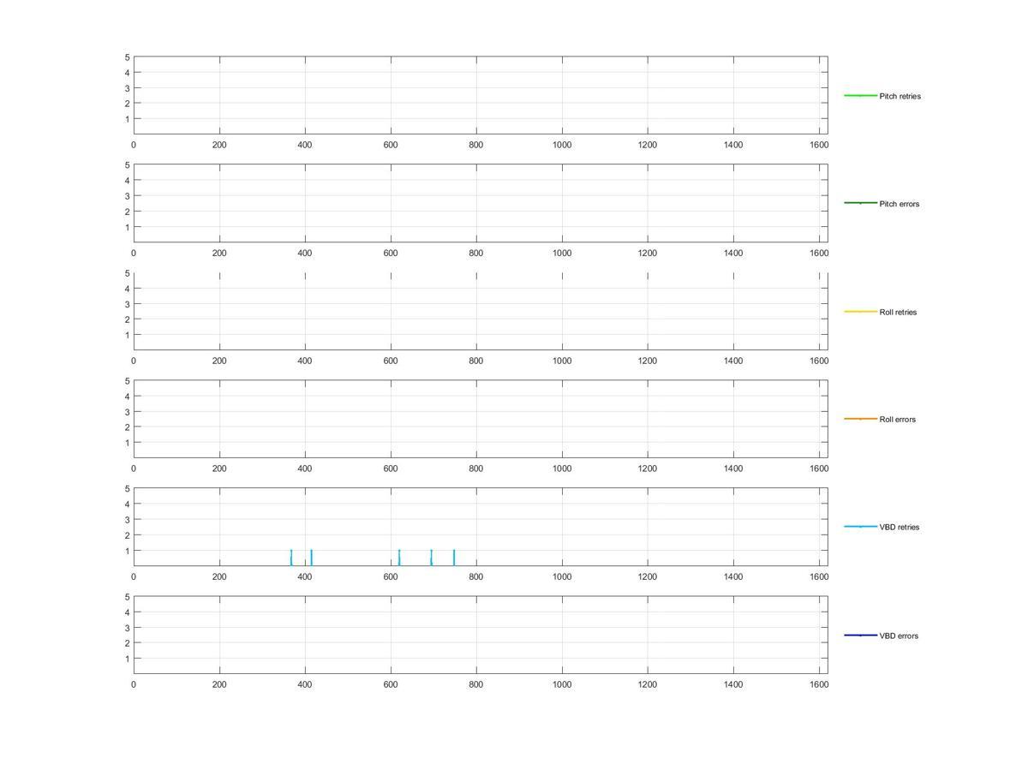Select the cyan VBD retries legend line
The width and height of the screenshot is (1028, 758).
tap(861, 527)
